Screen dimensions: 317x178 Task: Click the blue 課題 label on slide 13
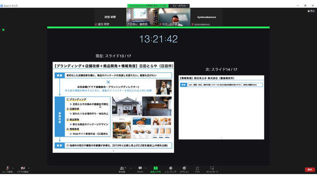pos(60,75)
